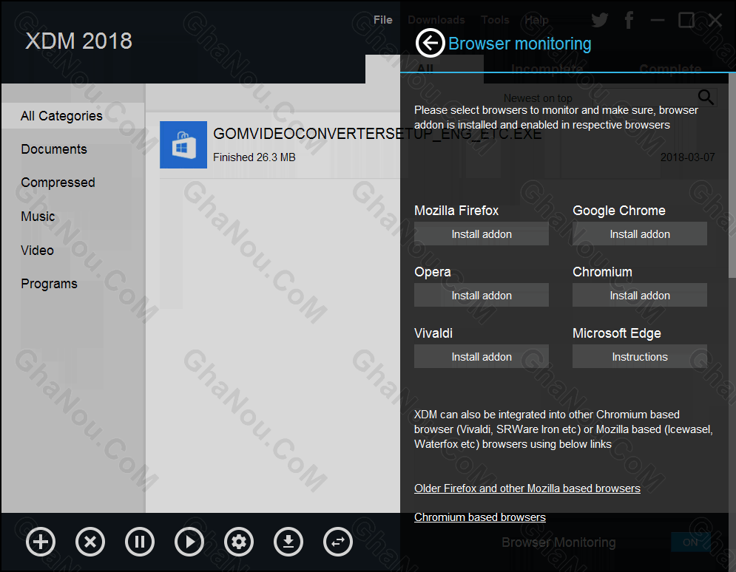Open Older Firefox and other Mozilla browsers link
The height and width of the screenshot is (572, 736).
pos(527,488)
